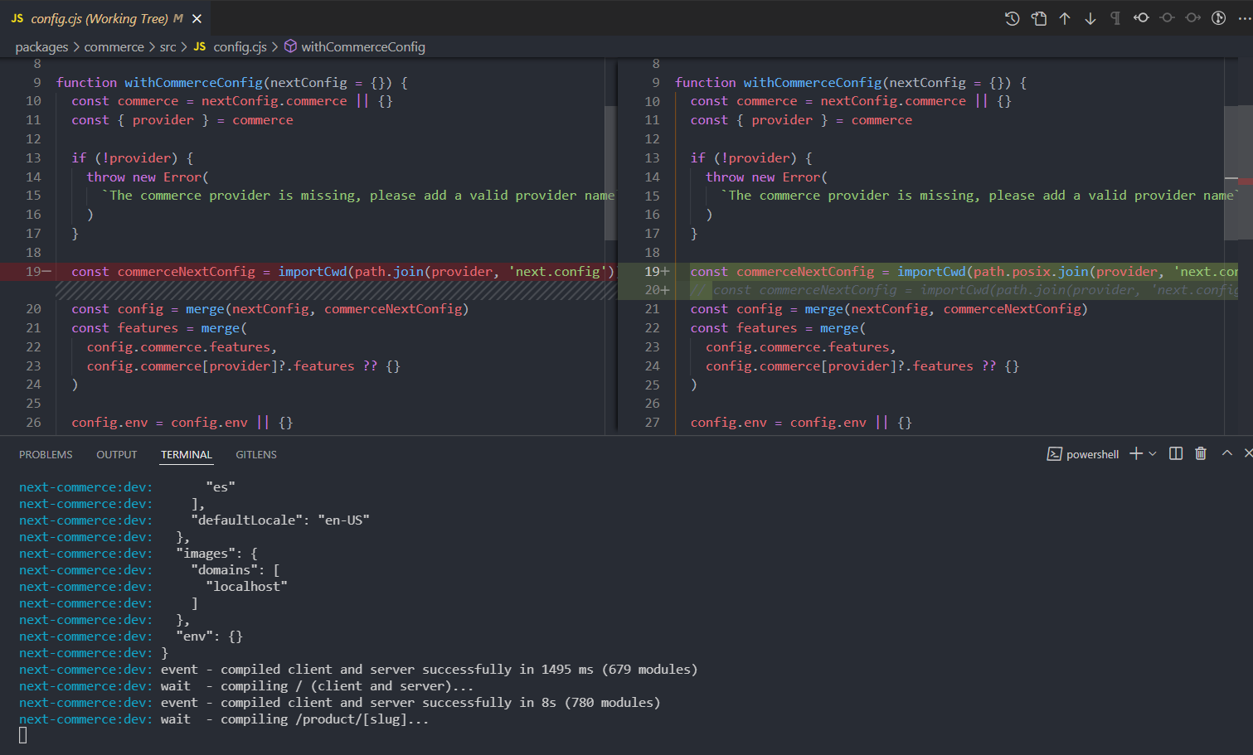Create a new terminal with the plus icon
This screenshot has width=1253, height=755.
point(1136,453)
